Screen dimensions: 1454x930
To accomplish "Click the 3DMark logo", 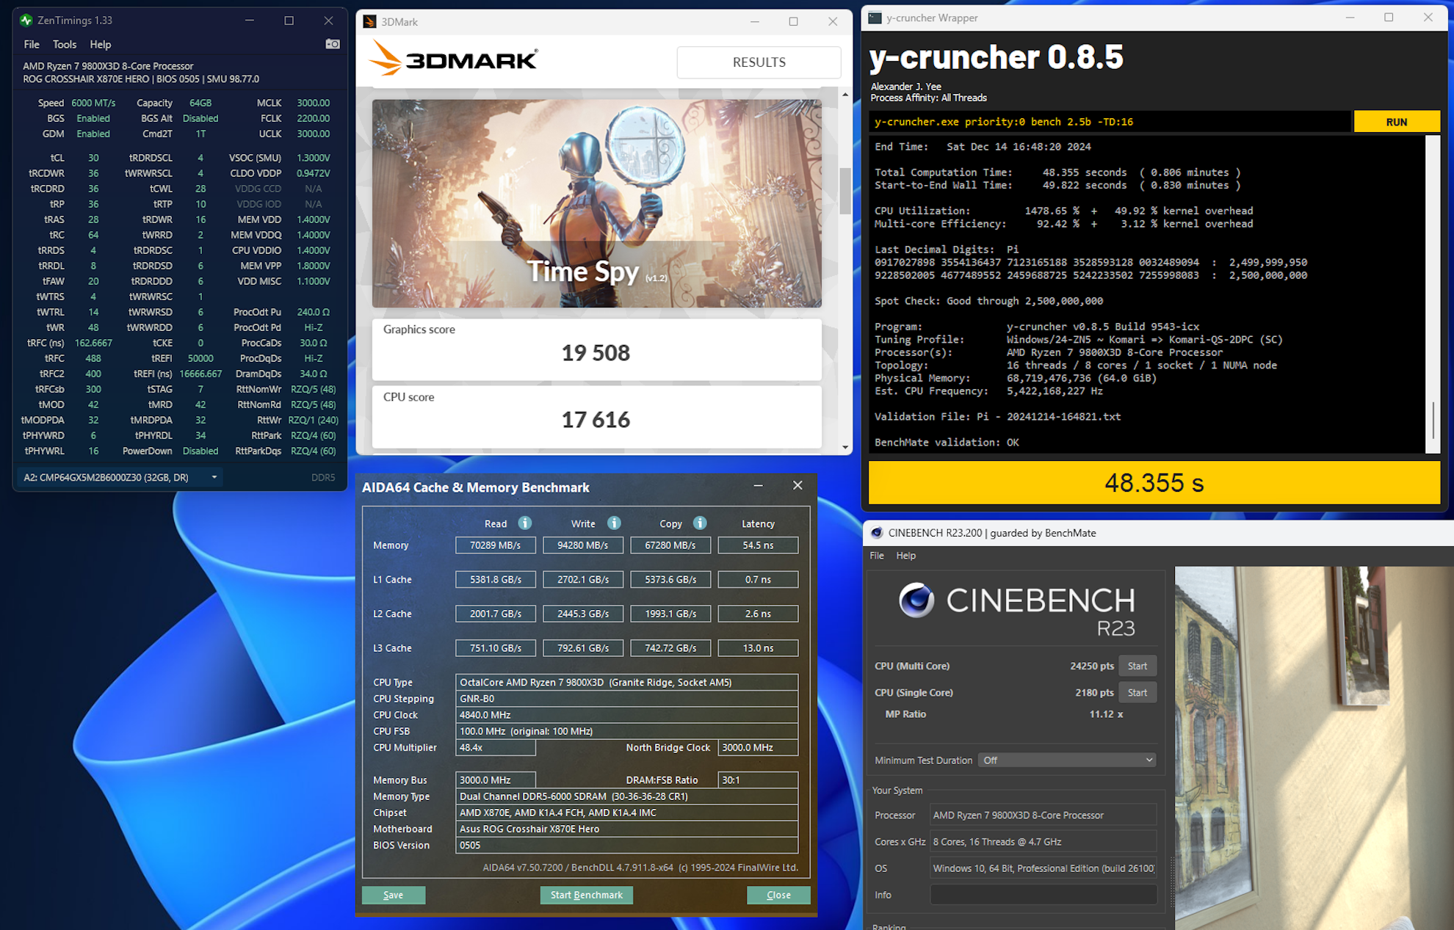I will click(x=453, y=59).
